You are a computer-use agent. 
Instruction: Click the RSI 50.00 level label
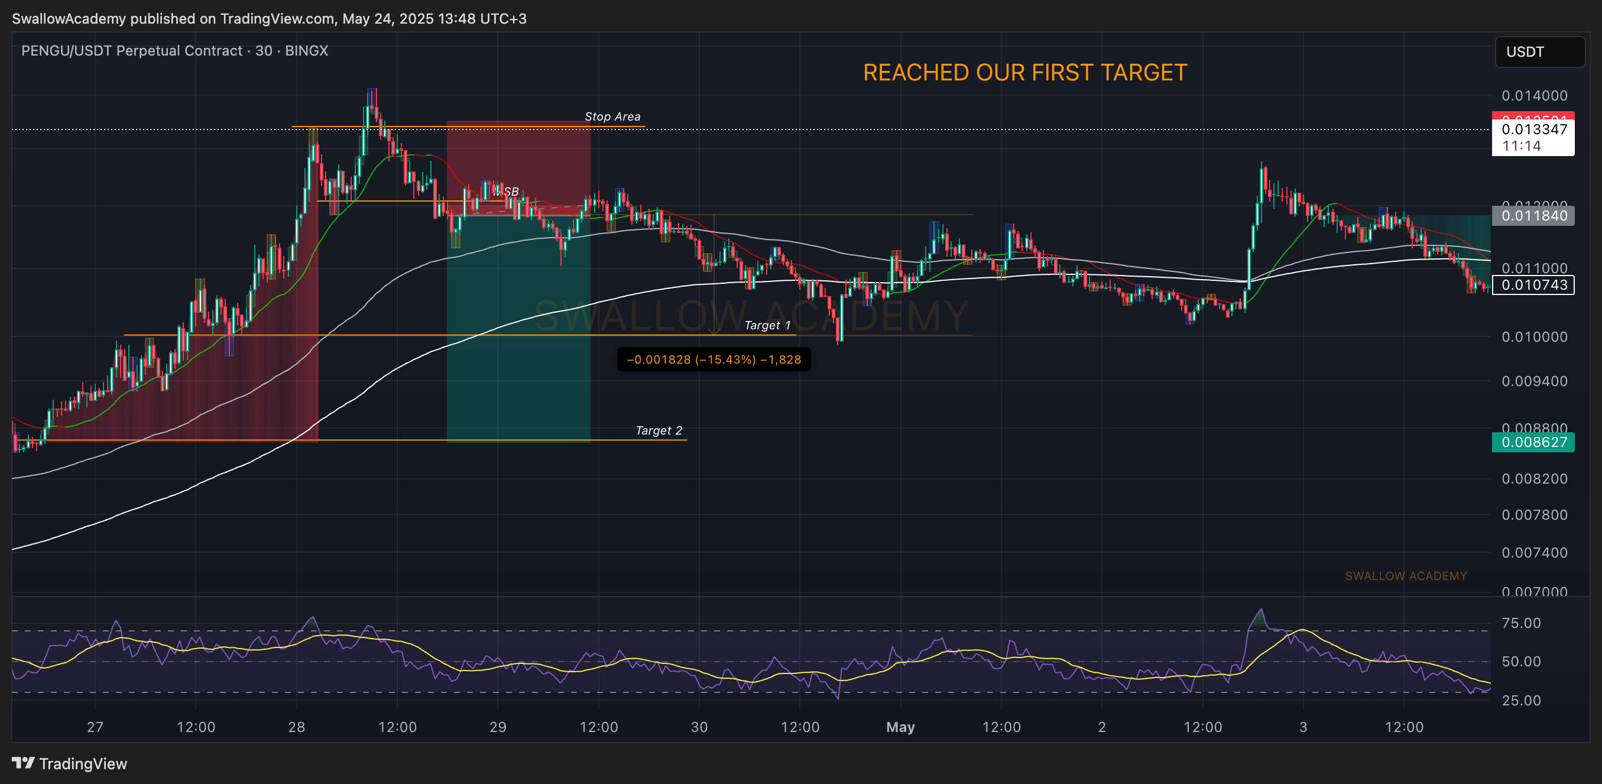[x=1521, y=662]
